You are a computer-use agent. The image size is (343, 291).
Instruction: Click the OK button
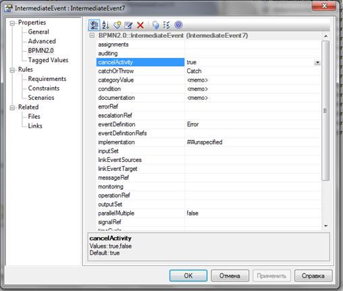point(188,275)
